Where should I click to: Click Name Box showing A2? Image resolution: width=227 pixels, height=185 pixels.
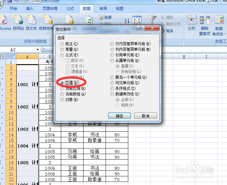(18, 50)
